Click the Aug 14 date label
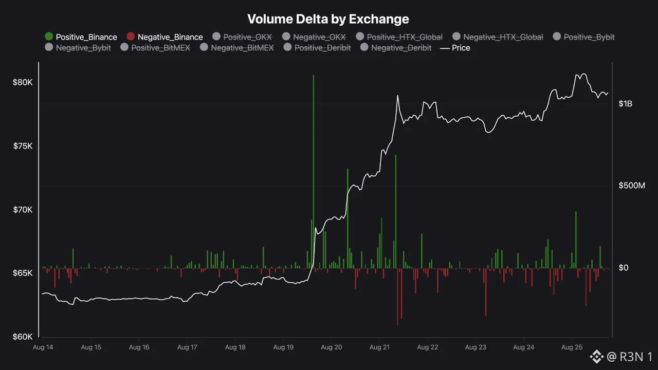 tap(43, 347)
